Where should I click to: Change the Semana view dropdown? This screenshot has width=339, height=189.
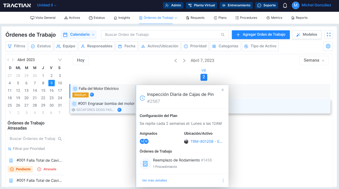314,60
